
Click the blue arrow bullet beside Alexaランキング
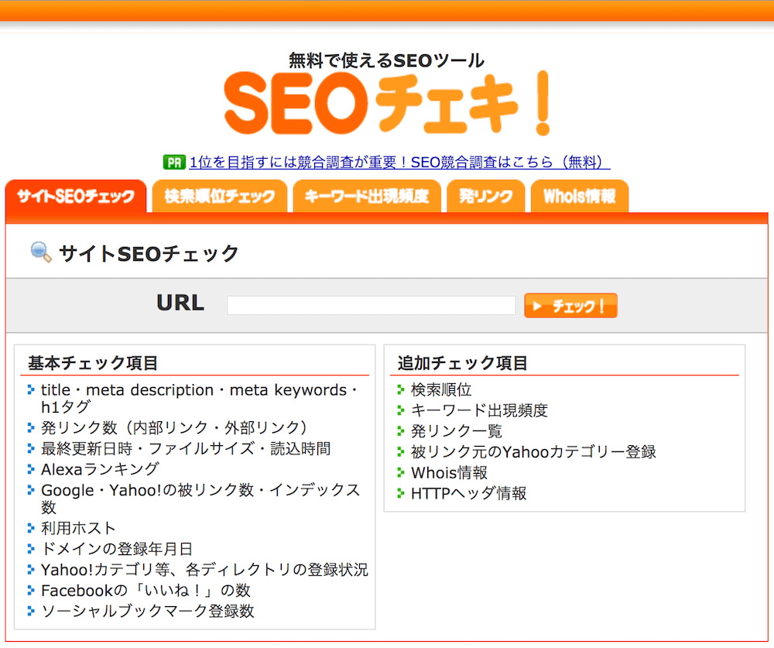31,468
